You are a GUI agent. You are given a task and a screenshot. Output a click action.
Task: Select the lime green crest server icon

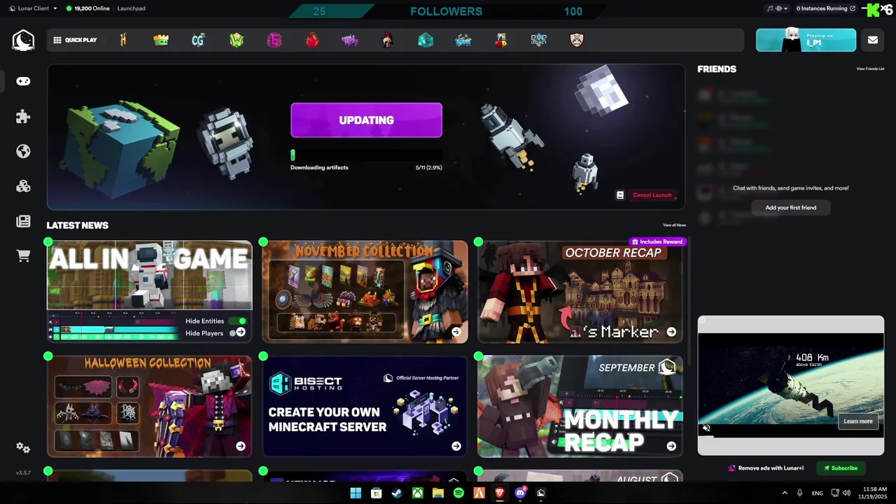(x=237, y=40)
